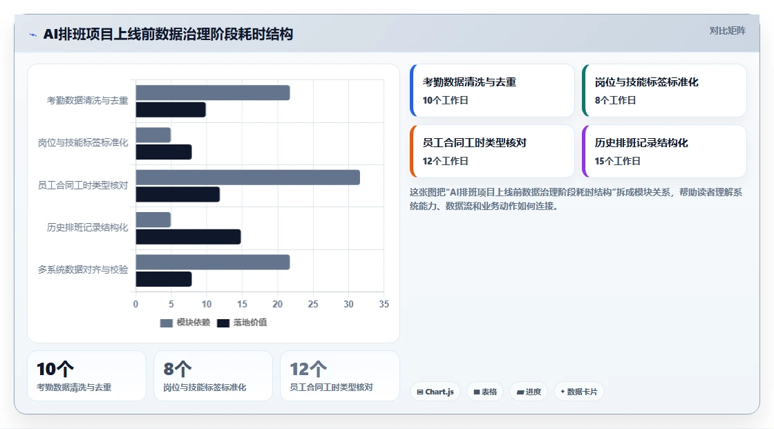Click the 岗位与技能标签标准化 axis label
This screenshot has height=429, width=774.
(x=83, y=143)
